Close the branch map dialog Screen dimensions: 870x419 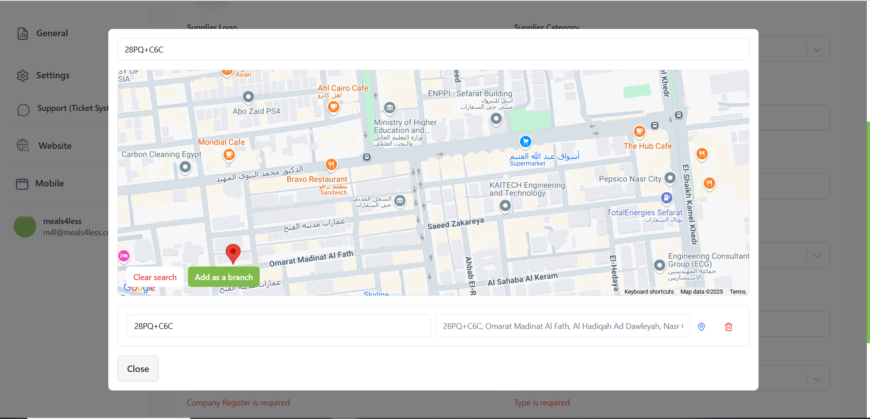[138, 369]
